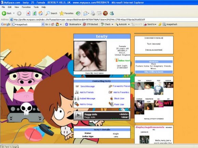The height and width of the screenshot is (148, 198).
Task: Click the View All Blog Entries link
Action: tap(154, 50)
